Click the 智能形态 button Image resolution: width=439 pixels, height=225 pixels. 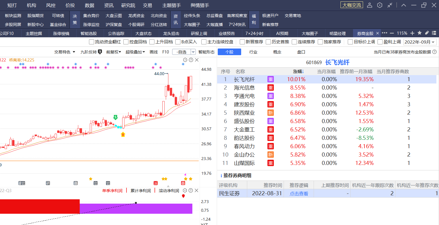(207, 52)
